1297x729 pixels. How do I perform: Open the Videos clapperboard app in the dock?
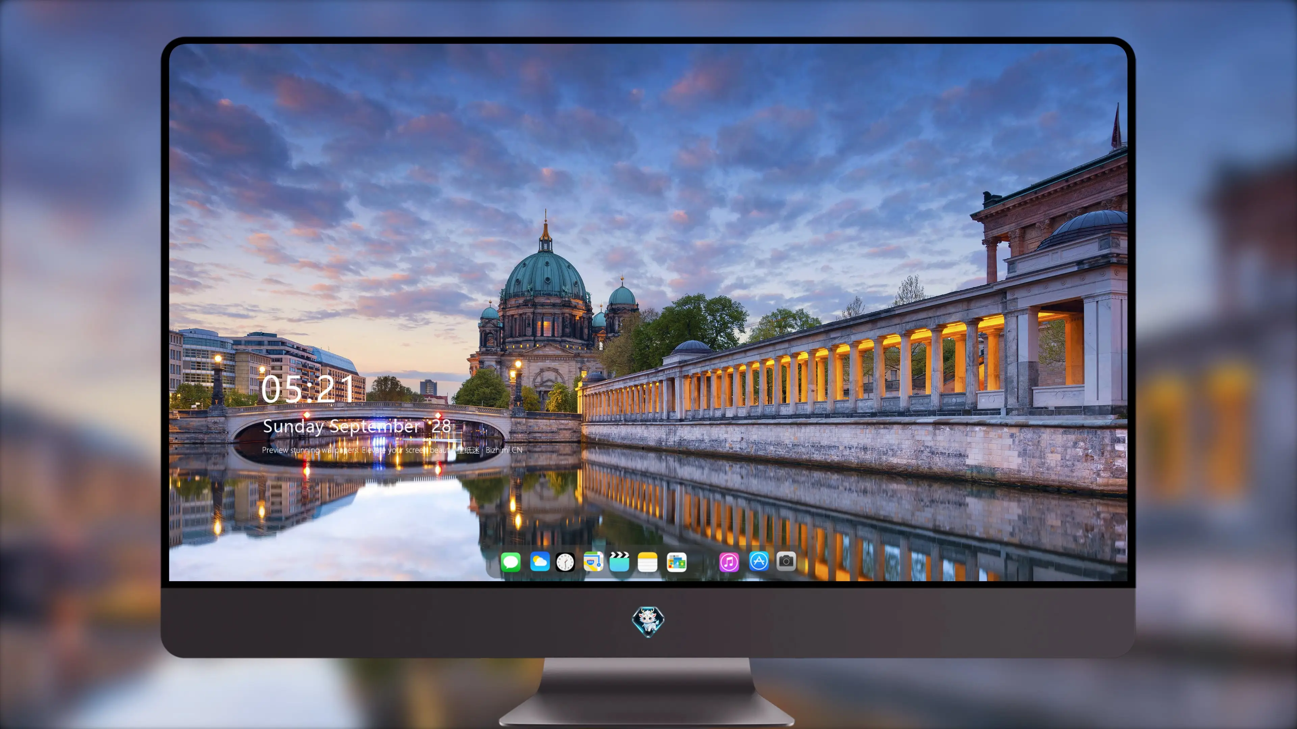point(619,562)
